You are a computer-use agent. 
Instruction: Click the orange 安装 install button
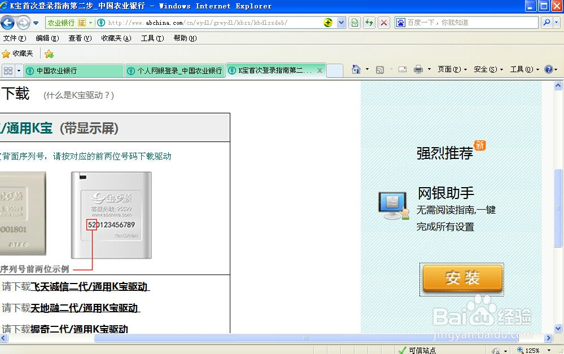click(462, 278)
